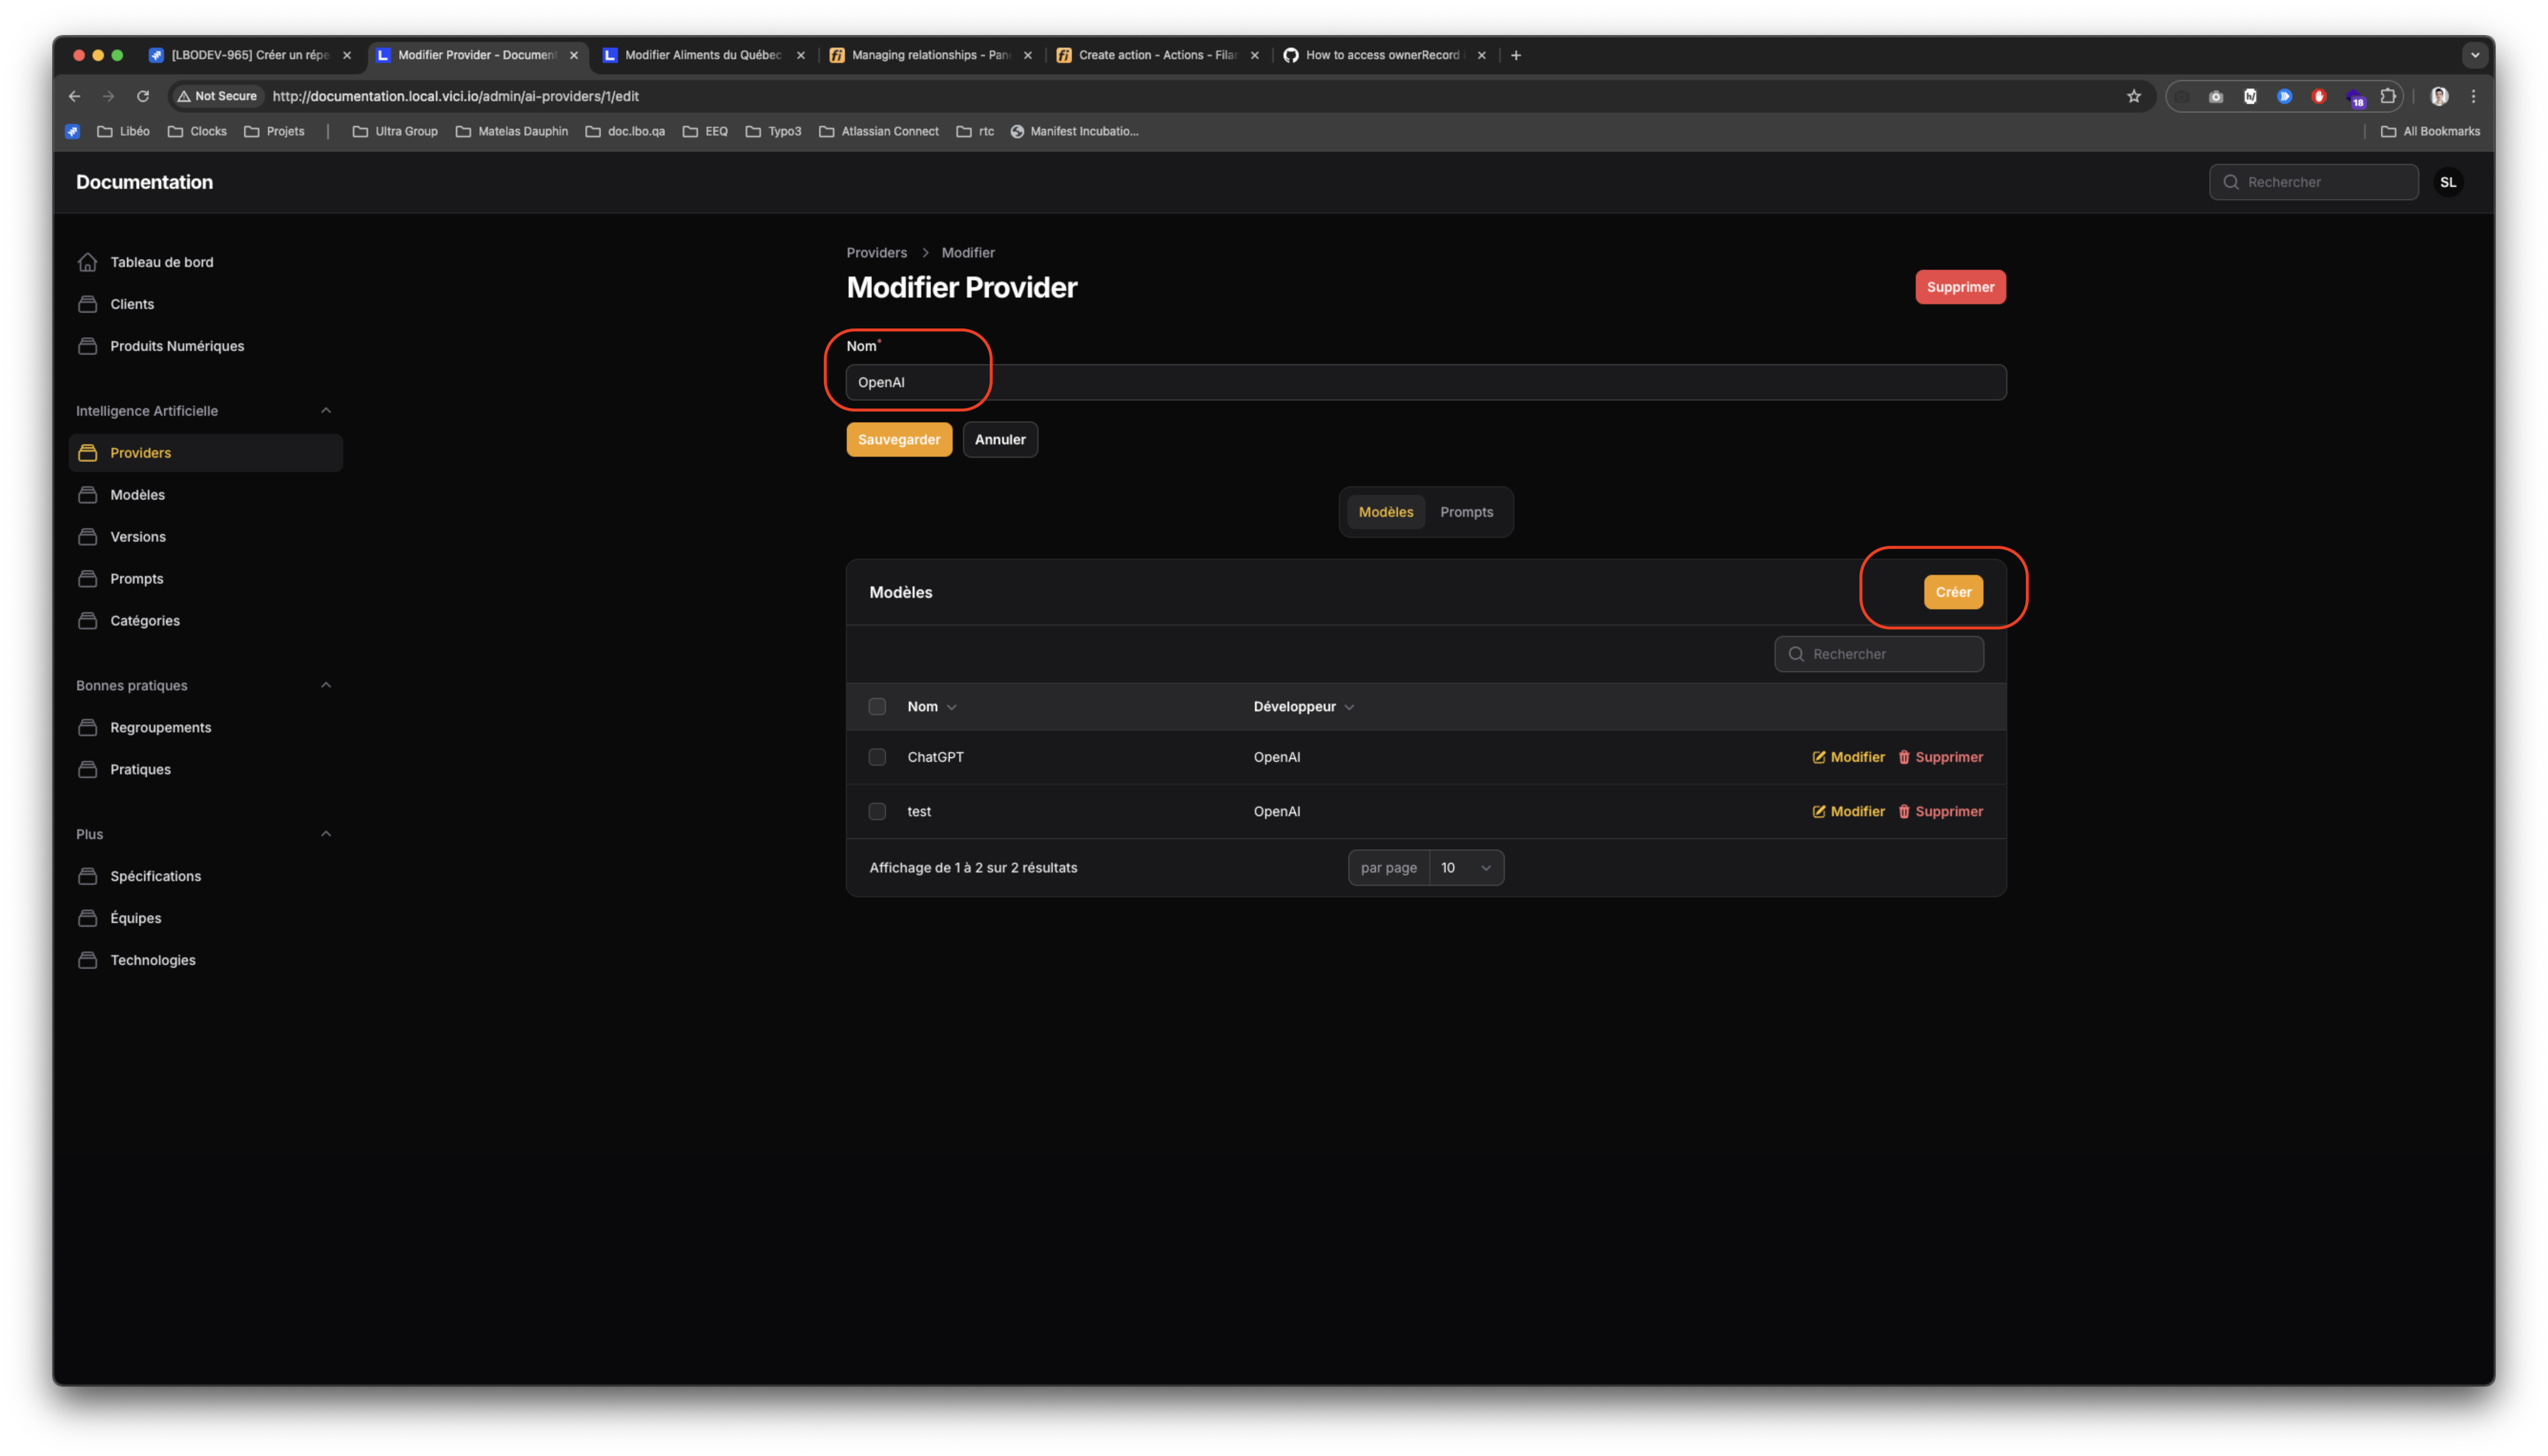Check the test row checkbox
The width and height of the screenshot is (2548, 1456).
pos(877,811)
